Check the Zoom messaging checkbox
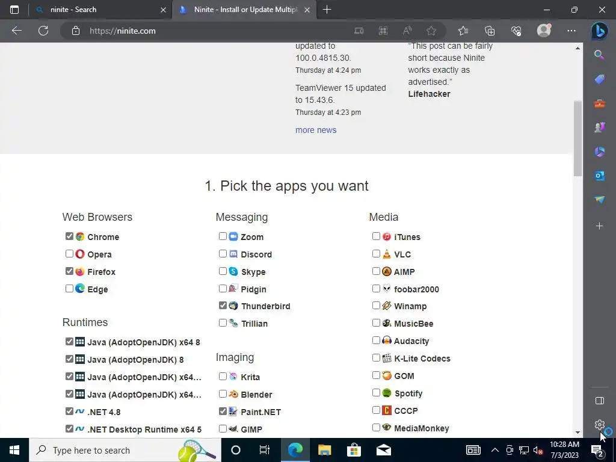 click(223, 236)
